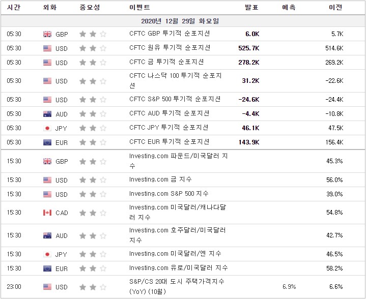Open S&P/CS 20대 도시 주택가격지수 event
This screenshot has height=299, width=366.
tap(177, 286)
